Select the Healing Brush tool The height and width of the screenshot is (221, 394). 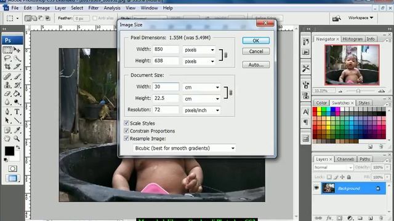point(7,76)
